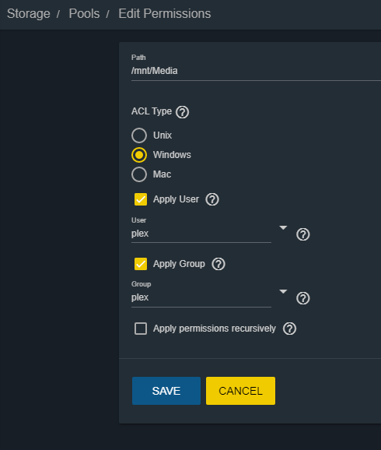The height and width of the screenshot is (450, 381).
Task: Show help for Apply Group
Action: pyautogui.click(x=218, y=264)
